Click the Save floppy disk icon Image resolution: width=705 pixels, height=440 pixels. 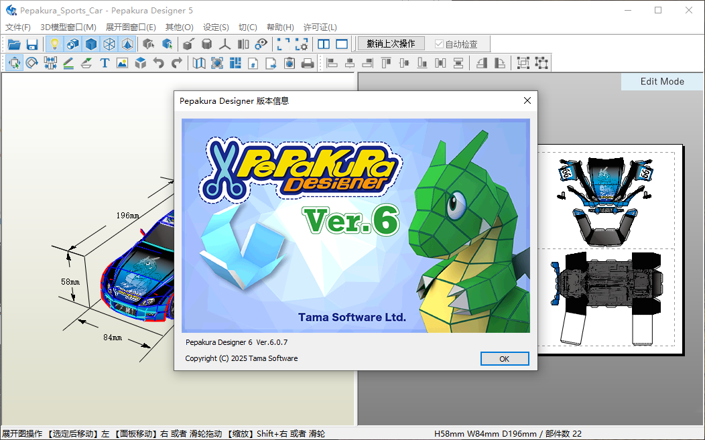[x=32, y=44]
